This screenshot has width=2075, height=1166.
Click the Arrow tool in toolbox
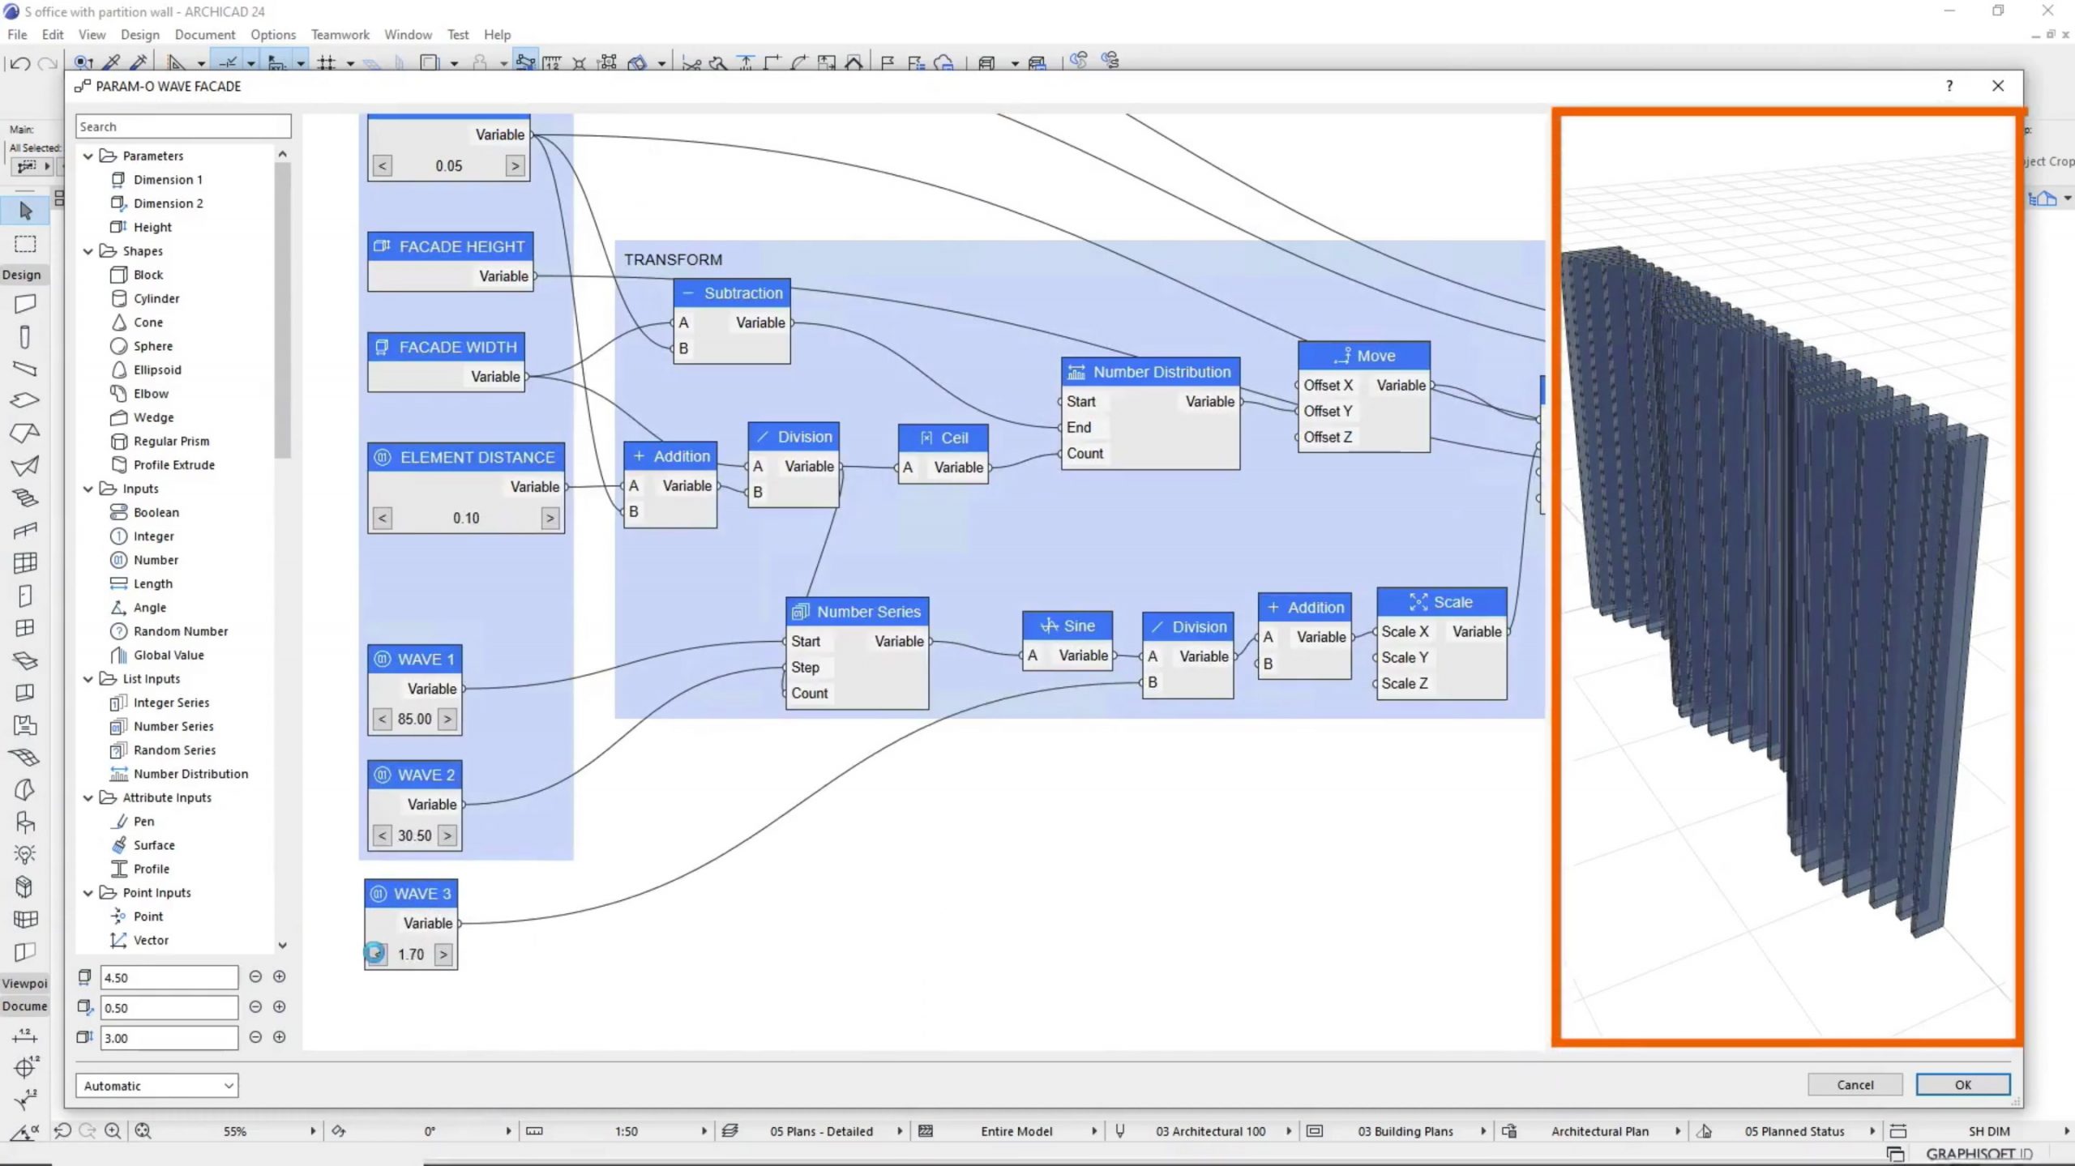point(25,211)
